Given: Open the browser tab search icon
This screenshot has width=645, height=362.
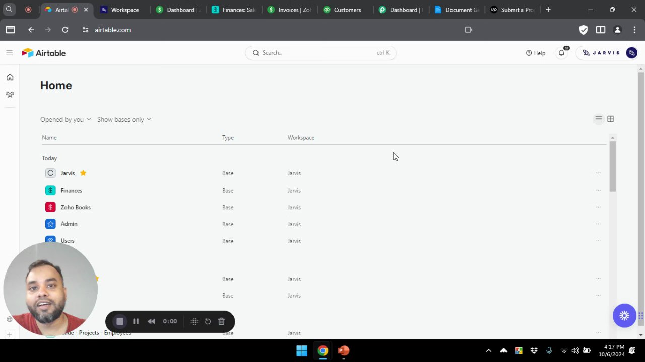Looking at the screenshot, I should [9, 10].
